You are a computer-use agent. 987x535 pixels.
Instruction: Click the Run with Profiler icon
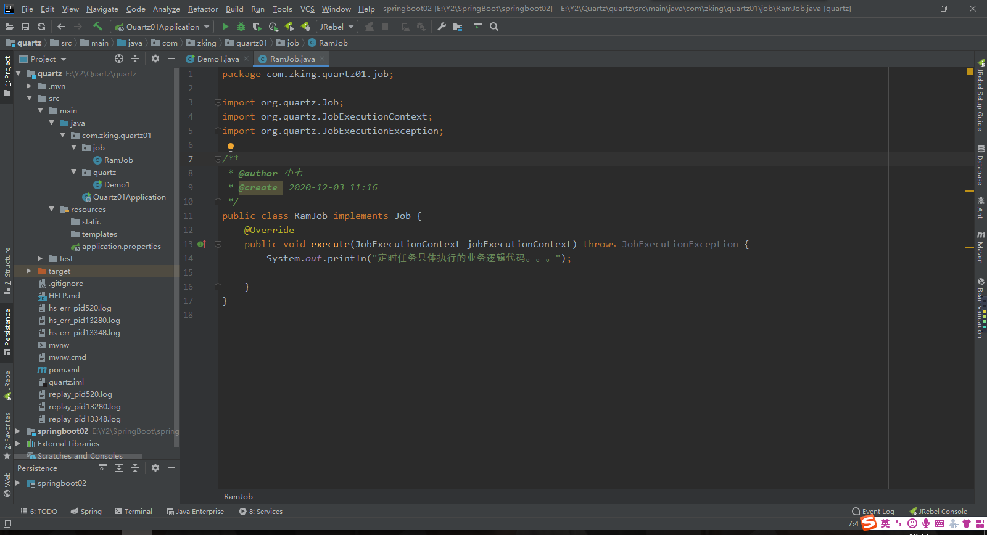tap(273, 27)
